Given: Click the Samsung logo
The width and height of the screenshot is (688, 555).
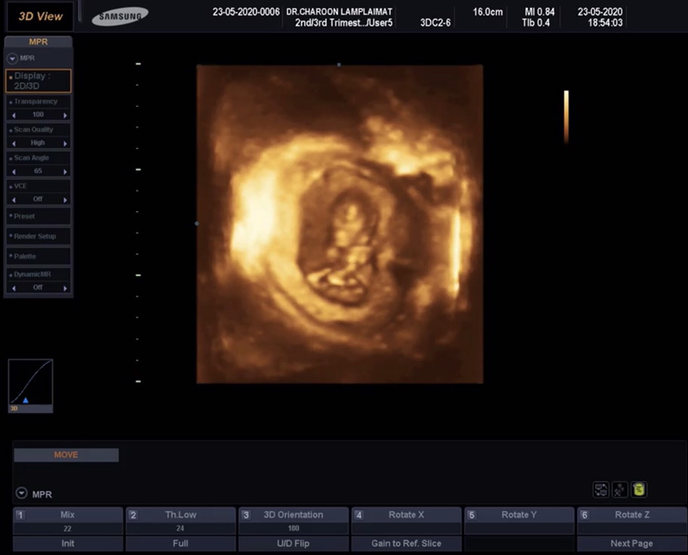Looking at the screenshot, I should (120, 17).
